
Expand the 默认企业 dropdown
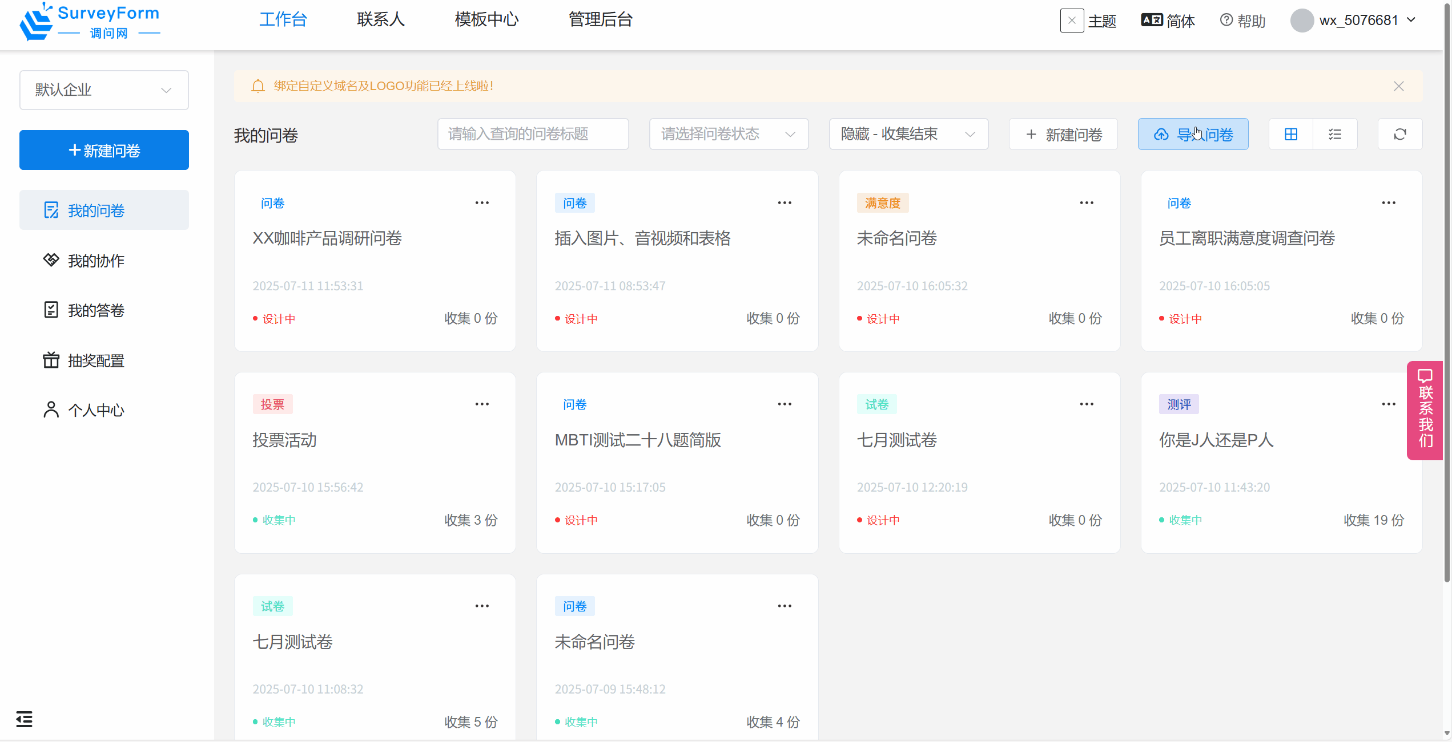coord(104,90)
